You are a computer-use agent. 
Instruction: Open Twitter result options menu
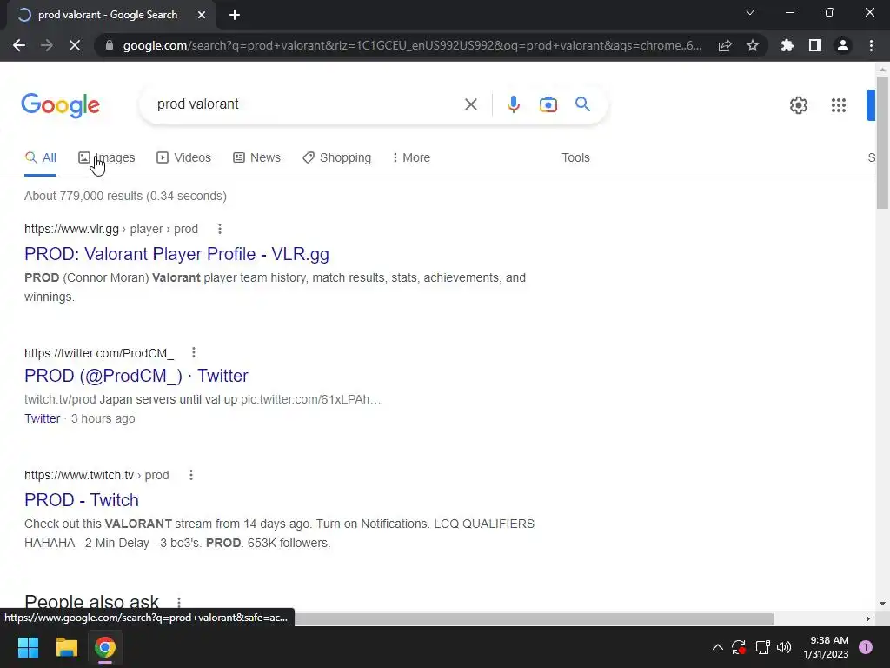coord(194,353)
